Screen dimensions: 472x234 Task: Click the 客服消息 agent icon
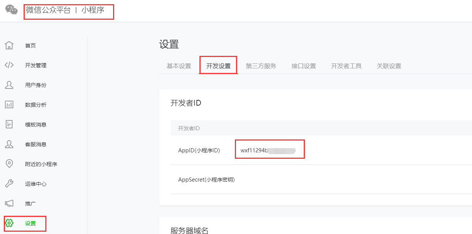pyautogui.click(x=9, y=144)
